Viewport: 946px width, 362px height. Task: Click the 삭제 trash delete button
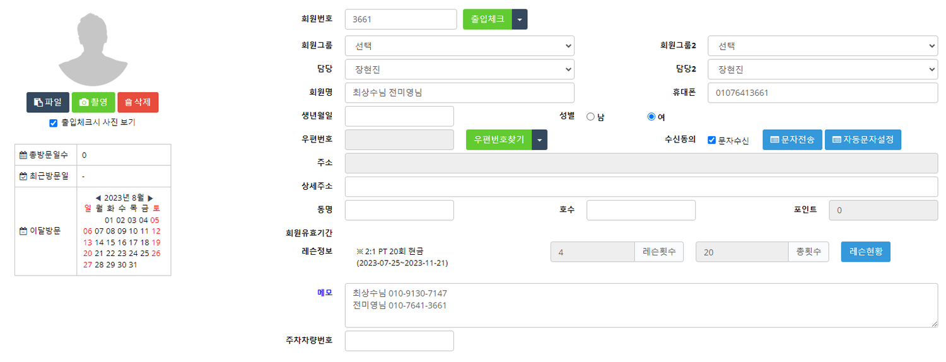137,102
